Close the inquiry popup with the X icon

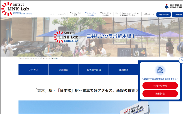tap(181, 60)
